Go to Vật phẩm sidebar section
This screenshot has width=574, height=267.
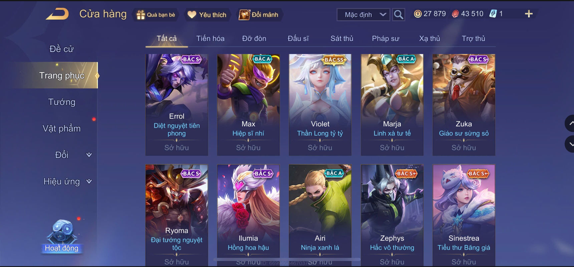(62, 129)
